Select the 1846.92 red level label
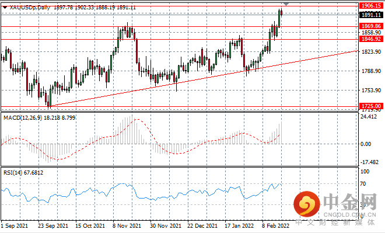Viewport: 385px width, 233px height. click(371, 39)
